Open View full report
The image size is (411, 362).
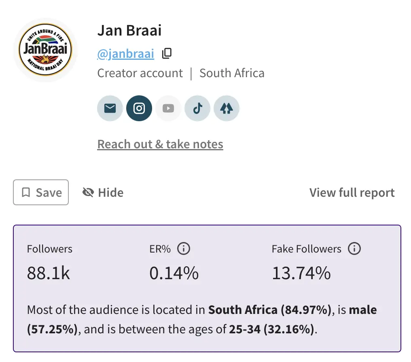(352, 192)
